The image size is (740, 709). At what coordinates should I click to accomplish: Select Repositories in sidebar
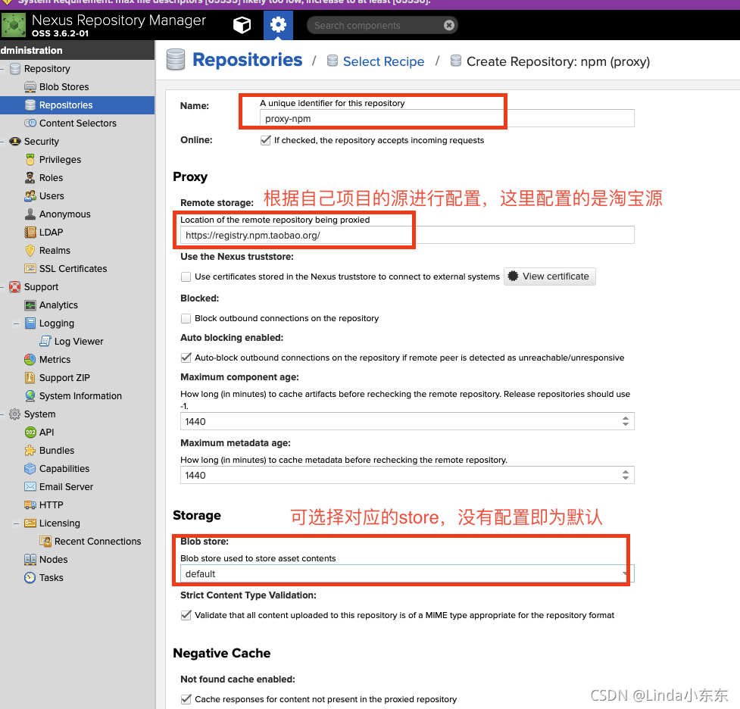77,105
